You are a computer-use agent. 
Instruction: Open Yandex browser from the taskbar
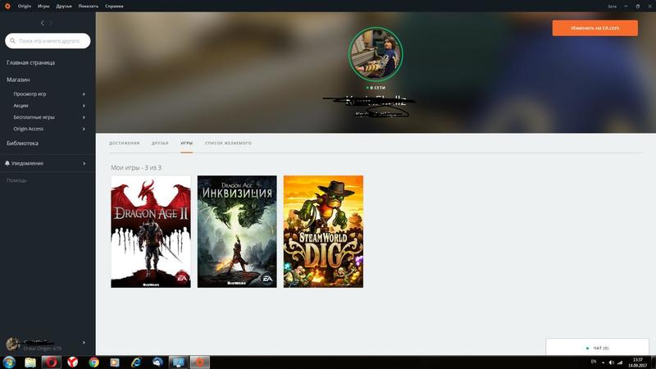(73, 362)
